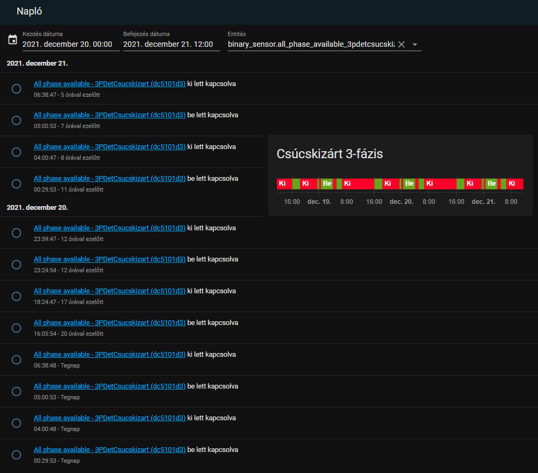
Task: Click the '06:38:48 - Tegnap' timestamp
Action: click(x=57, y=366)
